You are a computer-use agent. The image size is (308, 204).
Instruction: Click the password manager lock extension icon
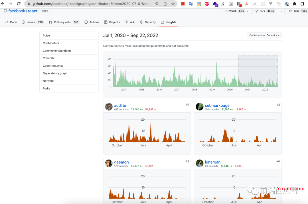287,4
